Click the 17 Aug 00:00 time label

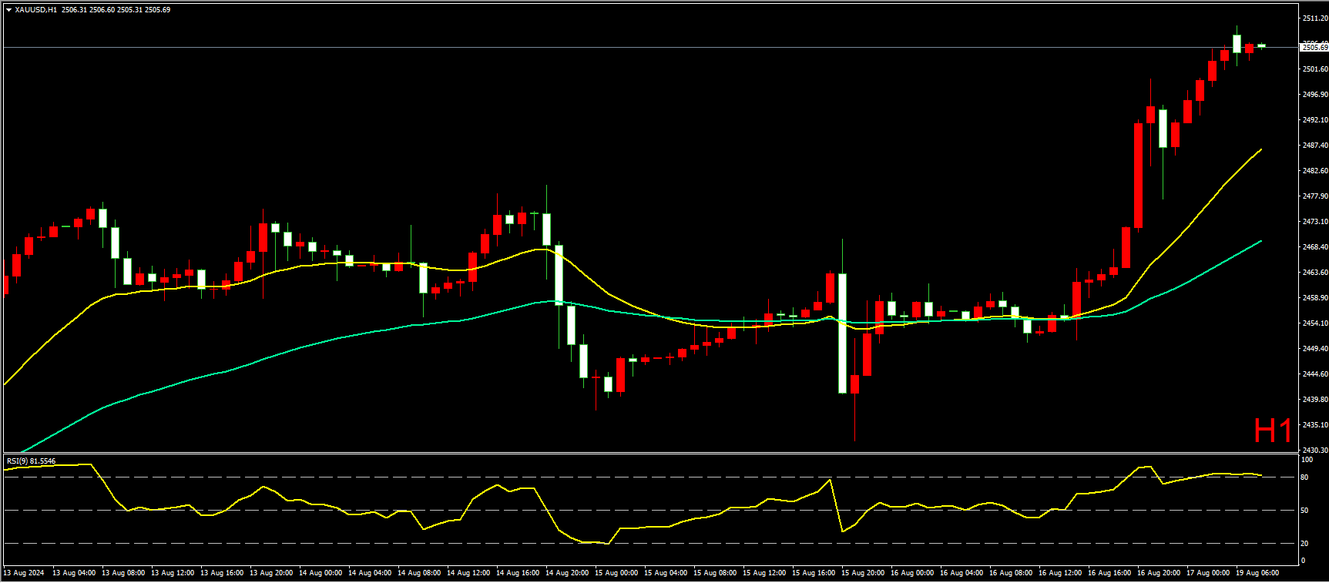1208,573
